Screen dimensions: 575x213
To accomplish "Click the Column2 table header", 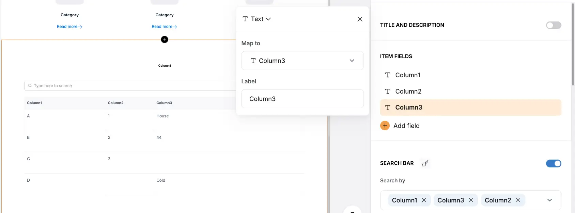I will point(116,103).
